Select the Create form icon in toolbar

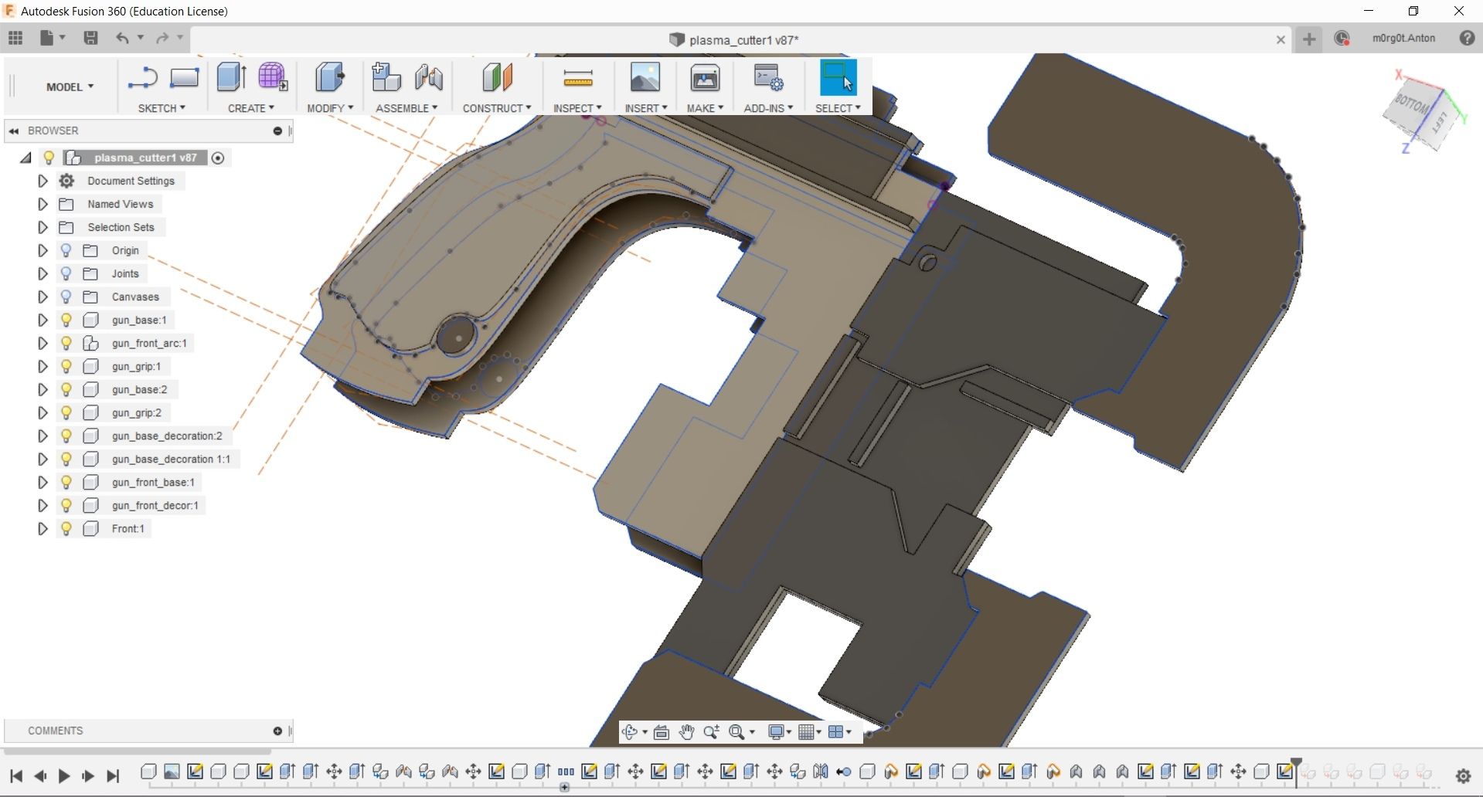point(272,77)
